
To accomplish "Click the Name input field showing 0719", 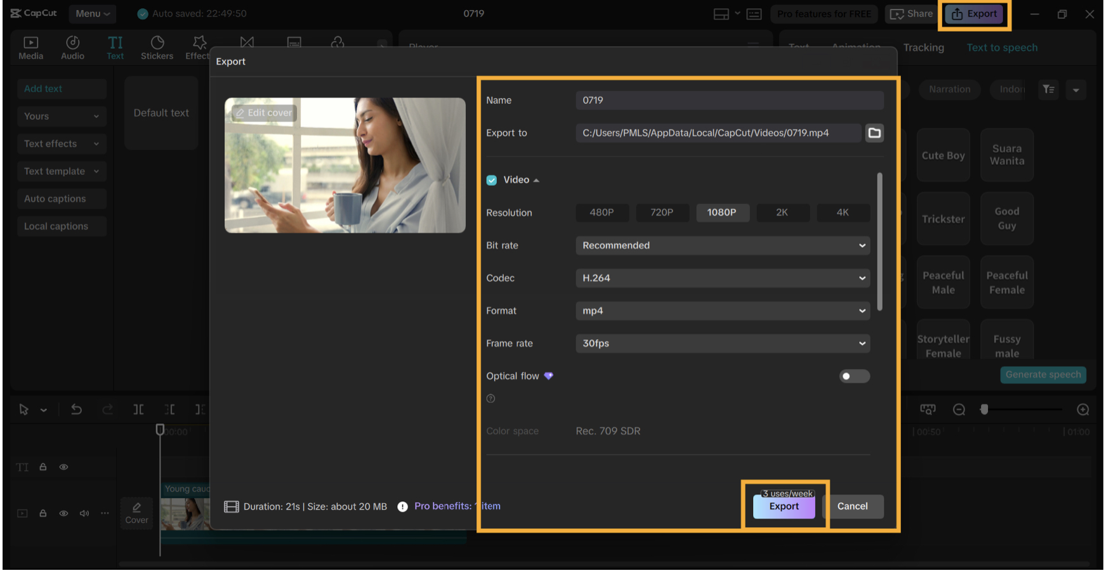I will click(729, 100).
